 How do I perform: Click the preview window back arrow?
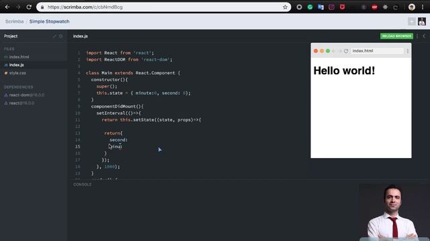tap(334, 51)
